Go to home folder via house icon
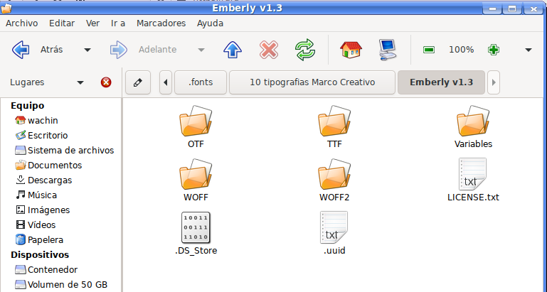 (351, 50)
